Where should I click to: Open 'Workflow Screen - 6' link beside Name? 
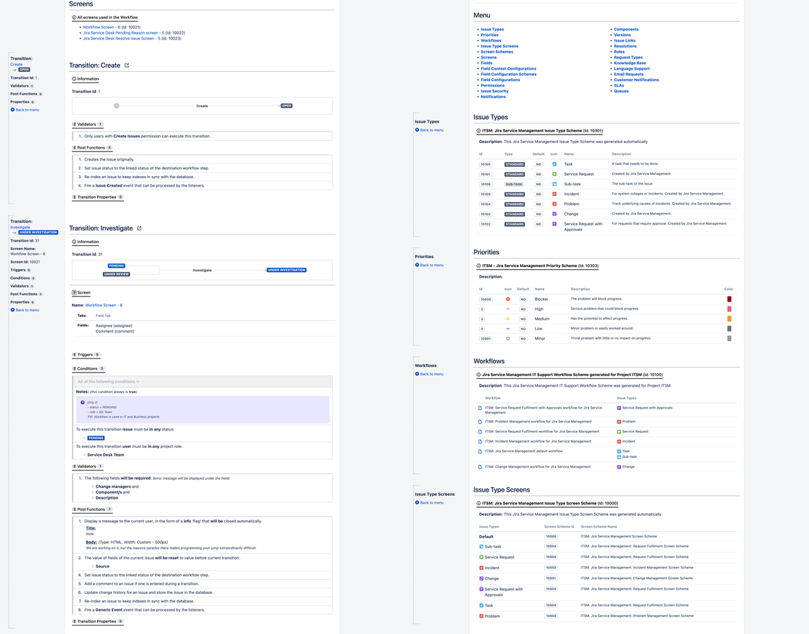104,306
